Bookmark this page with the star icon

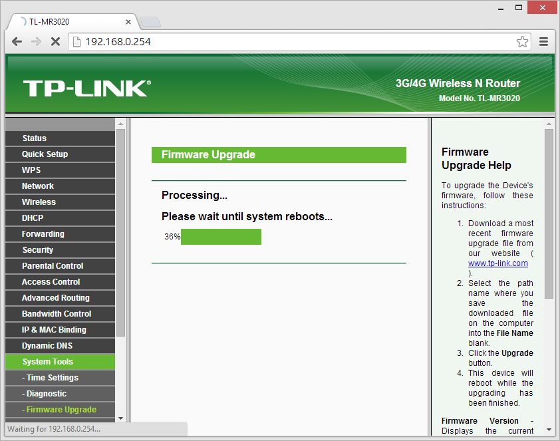pos(522,42)
